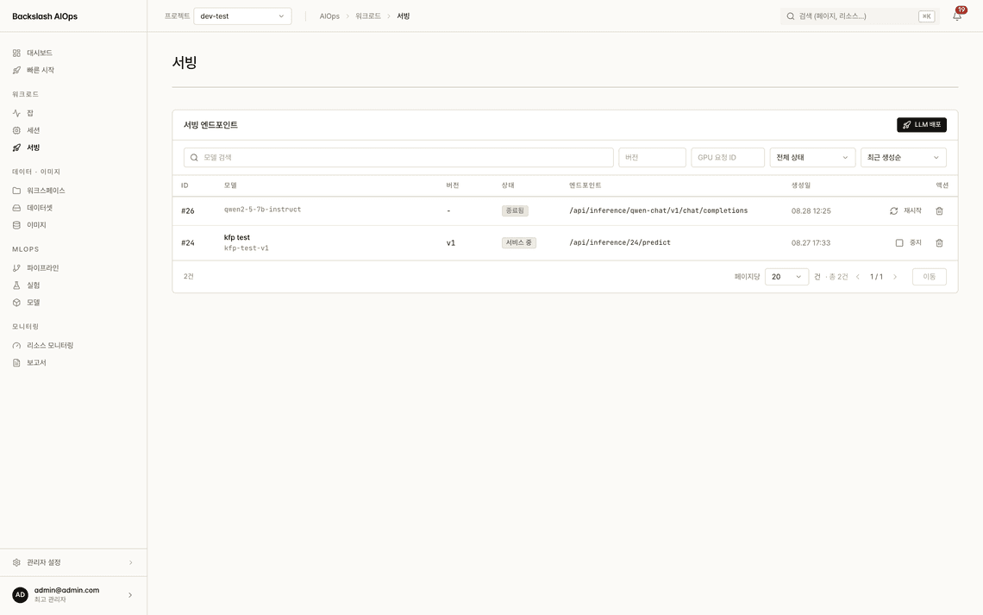Click the 대시보드 grid icon in sidebar
Image resolution: width=983 pixels, height=615 pixels.
pos(16,53)
